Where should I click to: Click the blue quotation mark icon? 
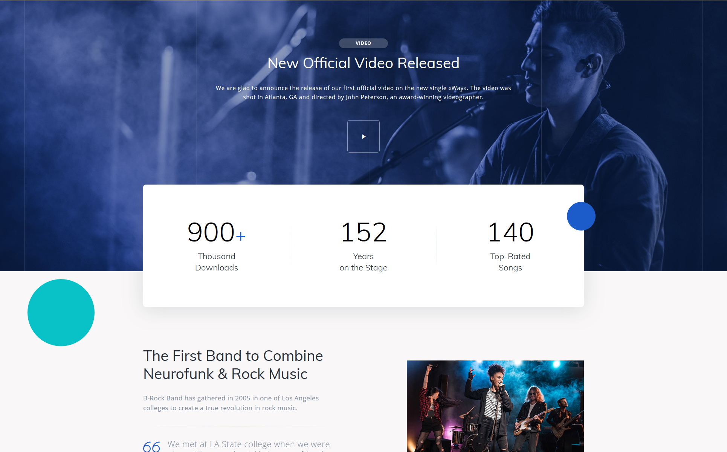pyautogui.click(x=151, y=446)
